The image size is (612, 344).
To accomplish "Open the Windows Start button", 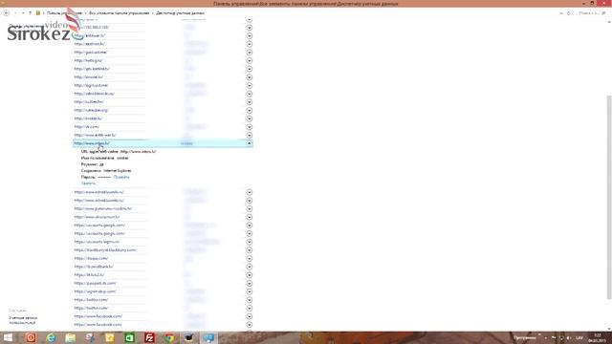I will pyautogui.click(x=8, y=337).
